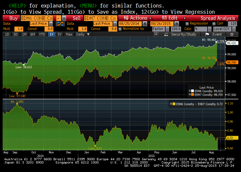Screen dimensions: 241x172
Task: Enable the Regression checkbox
Action: pyautogui.click(x=187, y=24)
